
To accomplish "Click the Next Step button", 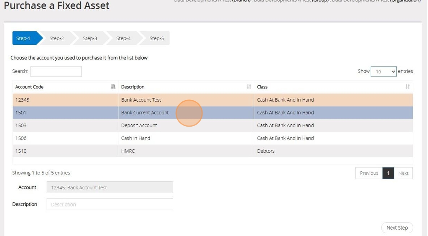I will (397, 228).
